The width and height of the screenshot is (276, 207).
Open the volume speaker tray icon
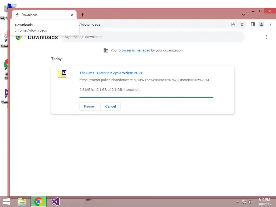[x=250, y=202]
